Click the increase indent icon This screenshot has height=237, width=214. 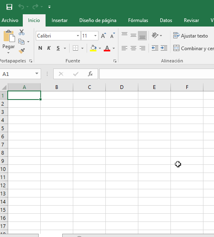pyautogui.click(x=164, y=48)
